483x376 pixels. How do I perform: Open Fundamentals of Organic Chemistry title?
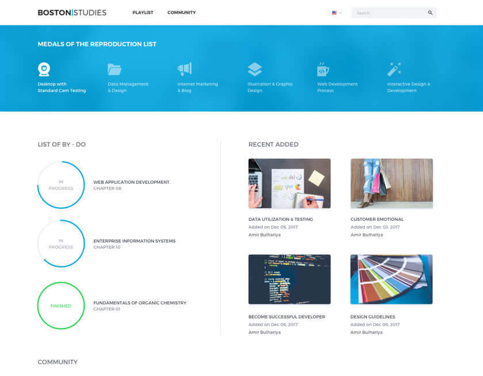click(140, 303)
